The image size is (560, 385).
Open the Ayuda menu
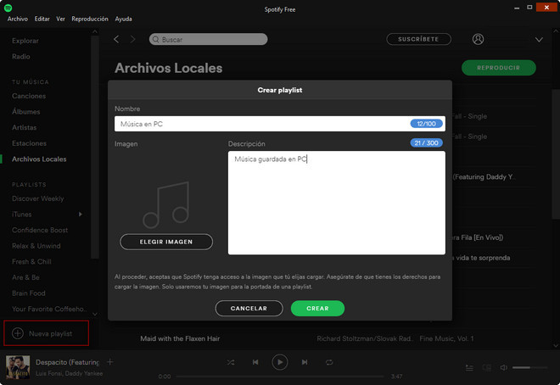[123, 19]
